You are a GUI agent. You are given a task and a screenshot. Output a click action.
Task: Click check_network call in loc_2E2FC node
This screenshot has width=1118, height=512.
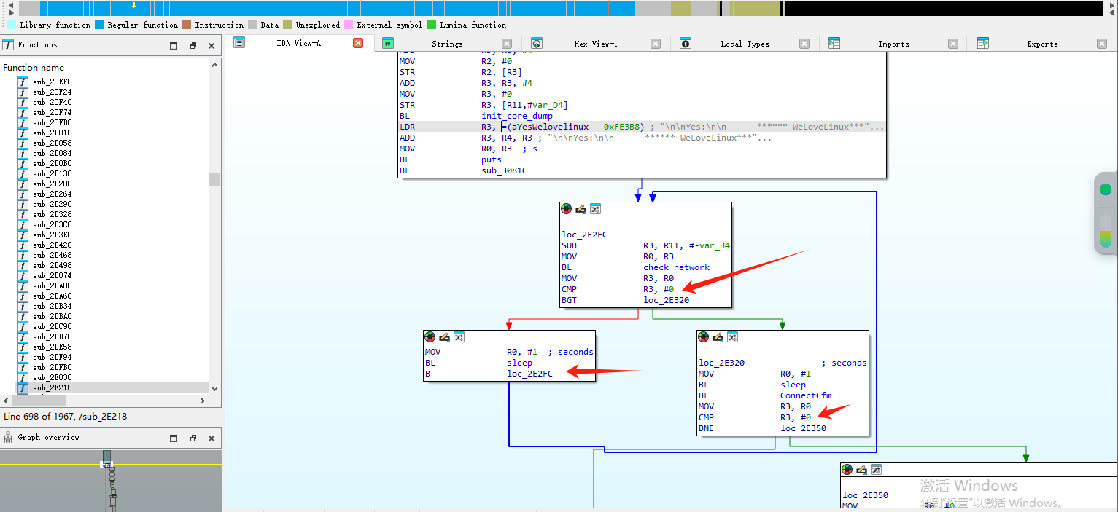676,267
